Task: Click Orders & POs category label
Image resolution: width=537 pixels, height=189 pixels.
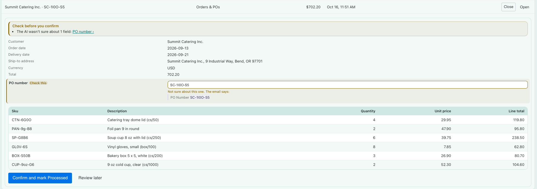Action: pyautogui.click(x=208, y=7)
